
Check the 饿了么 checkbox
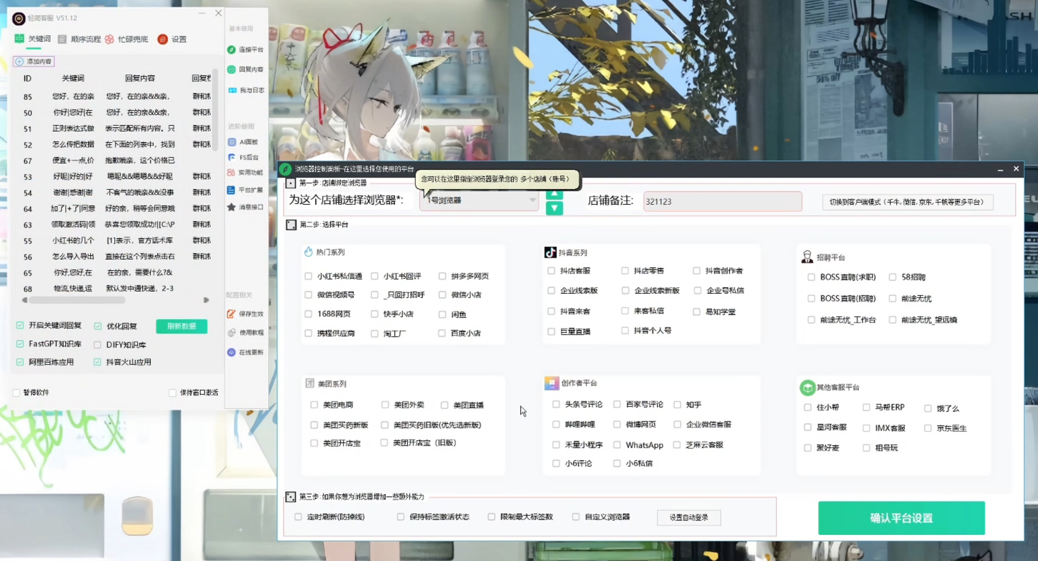[x=928, y=408]
